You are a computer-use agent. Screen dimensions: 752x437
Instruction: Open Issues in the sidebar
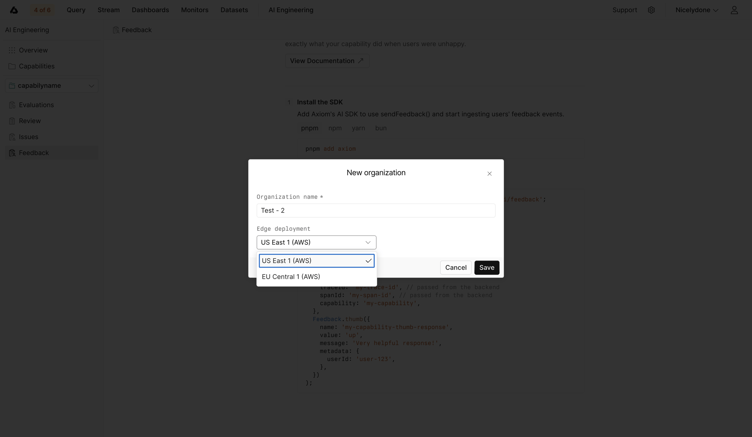pos(52,137)
